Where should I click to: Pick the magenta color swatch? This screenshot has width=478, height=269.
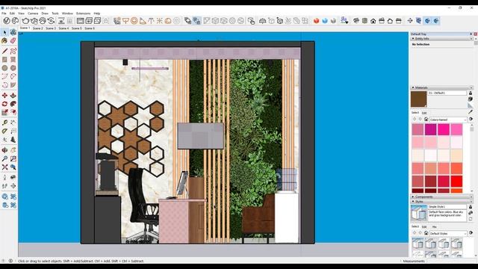click(x=430, y=129)
